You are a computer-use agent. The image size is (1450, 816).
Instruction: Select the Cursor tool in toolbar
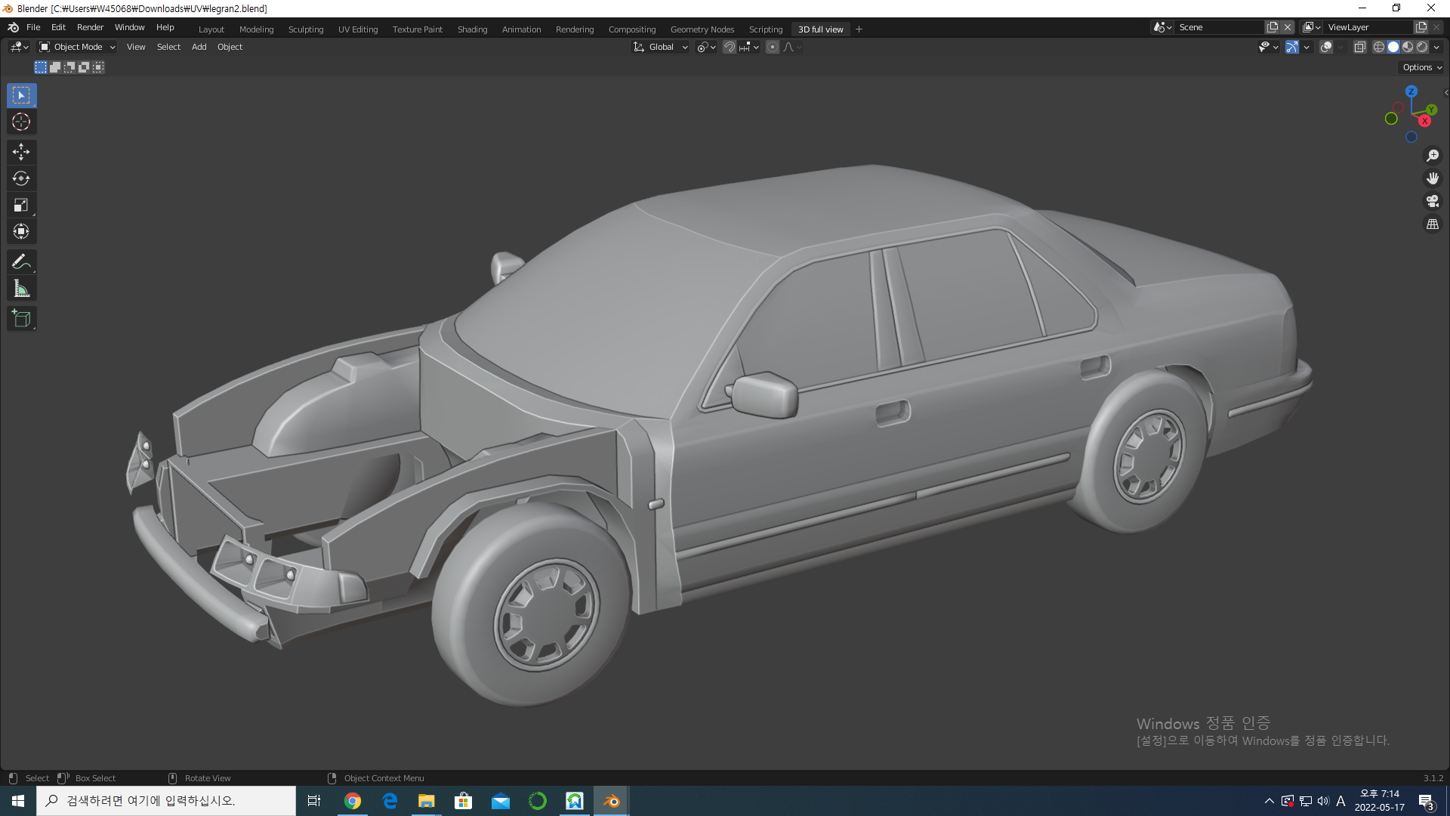click(x=21, y=122)
